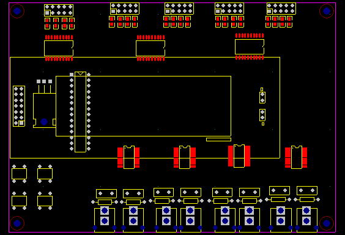The image size is (345, 235).
Task: Click the top-left blue mounting hole
Action: point(17,11)
